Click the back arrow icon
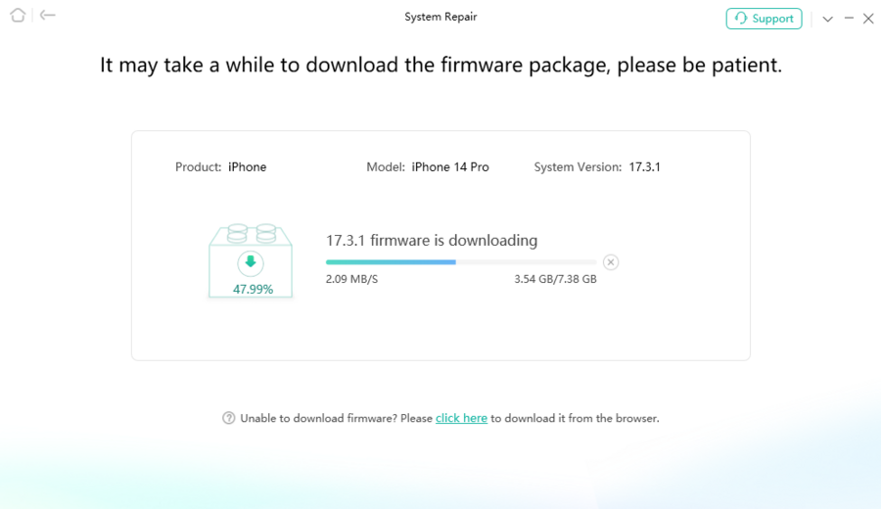The width and height of the screenshot is (881, 509). pos(48,16)
